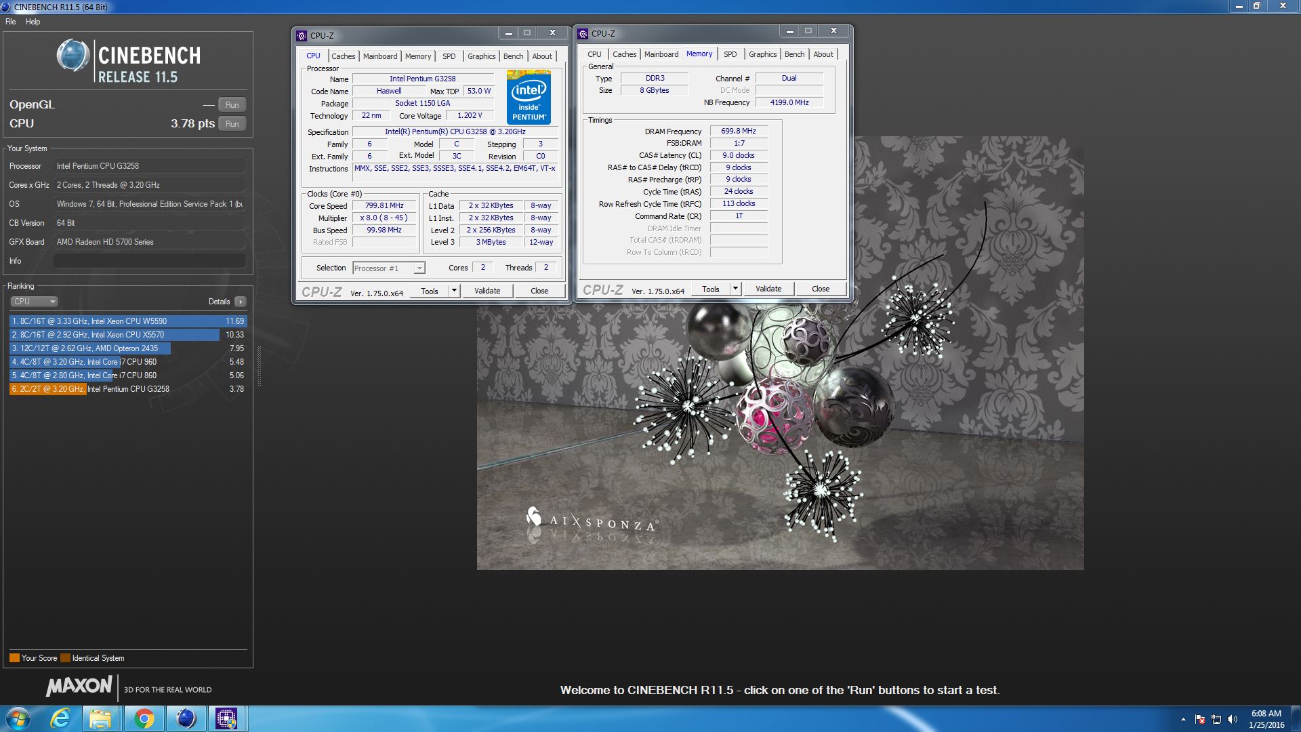Open About tab in left CPU-Z window
The image size is (1301, 732).
click(542, 56)
